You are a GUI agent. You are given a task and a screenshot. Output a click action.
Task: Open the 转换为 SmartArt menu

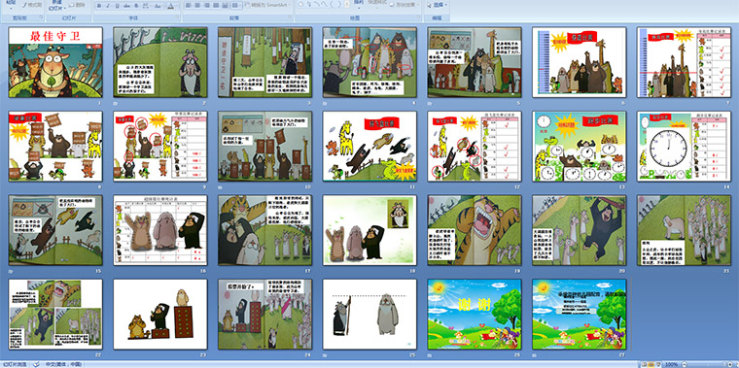(272, 5)
